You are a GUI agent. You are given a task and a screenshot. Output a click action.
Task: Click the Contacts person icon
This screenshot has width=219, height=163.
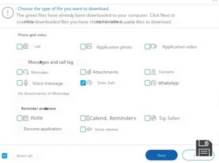pos(153,72)
